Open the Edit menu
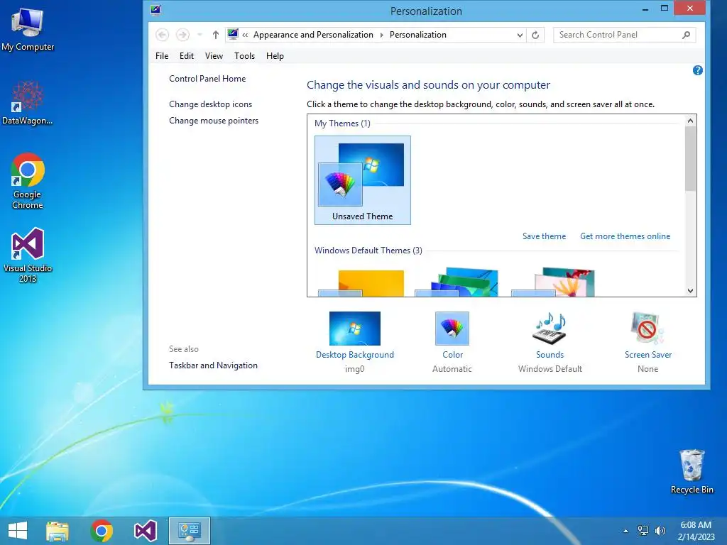The image size is (727, 545). tap(187, 56)
